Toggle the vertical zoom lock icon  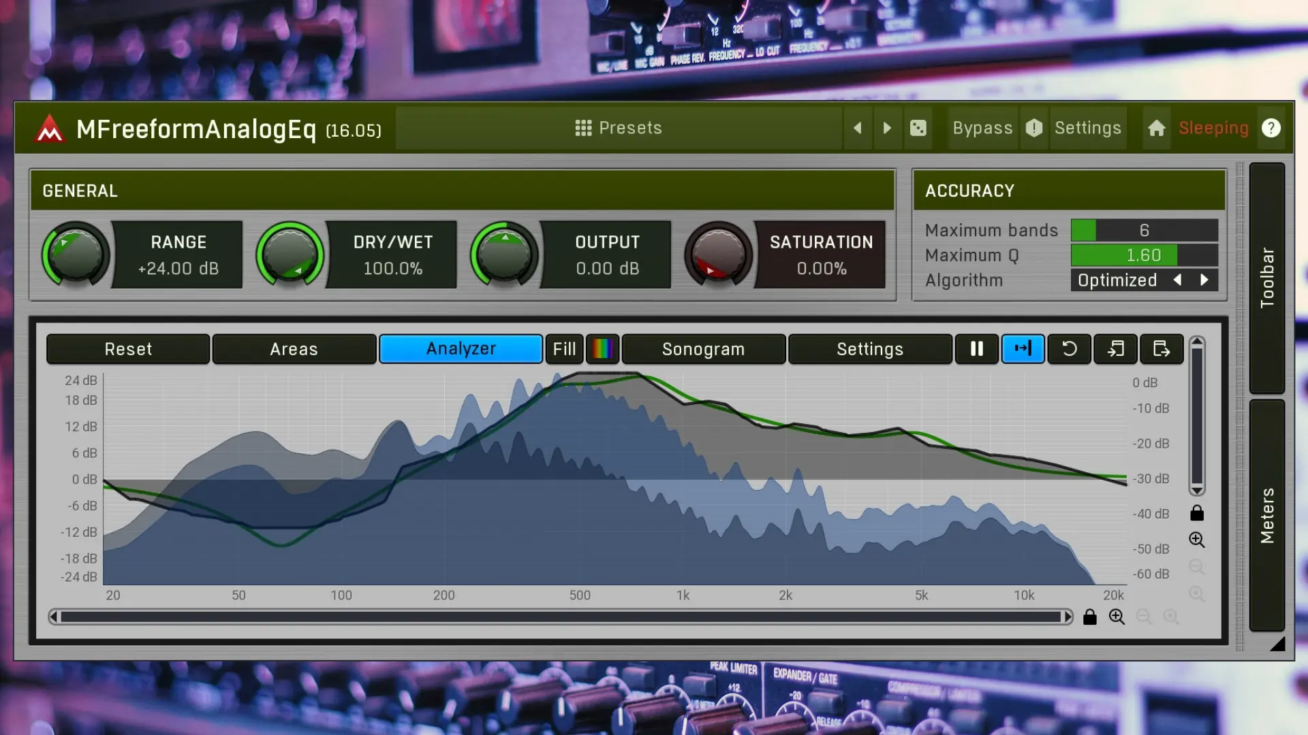(x=1197, y=513)
